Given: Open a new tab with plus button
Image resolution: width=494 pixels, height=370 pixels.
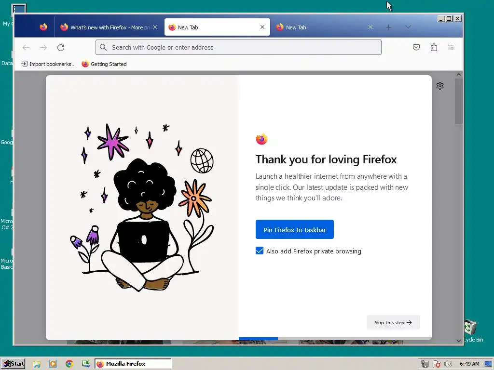Looking at the screenshot, I should pos(388,27).
